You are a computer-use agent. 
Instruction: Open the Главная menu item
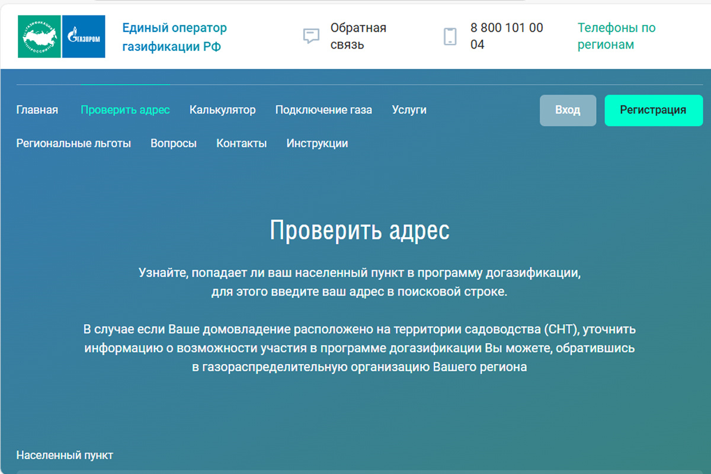coord(37,110)
